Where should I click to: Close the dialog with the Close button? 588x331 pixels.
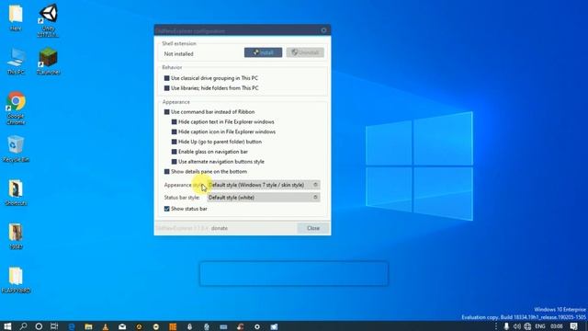(x=313, y=228)
